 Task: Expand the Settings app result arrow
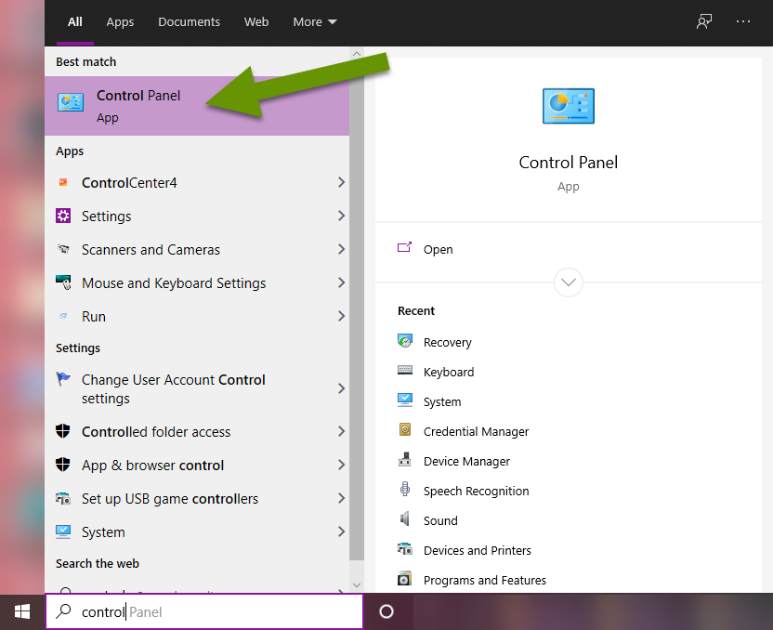341,216
